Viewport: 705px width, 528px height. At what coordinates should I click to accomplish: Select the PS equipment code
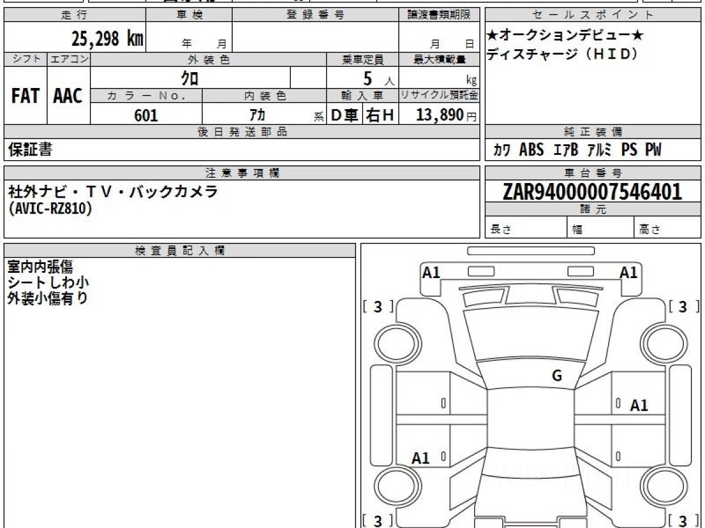[629, 150]
